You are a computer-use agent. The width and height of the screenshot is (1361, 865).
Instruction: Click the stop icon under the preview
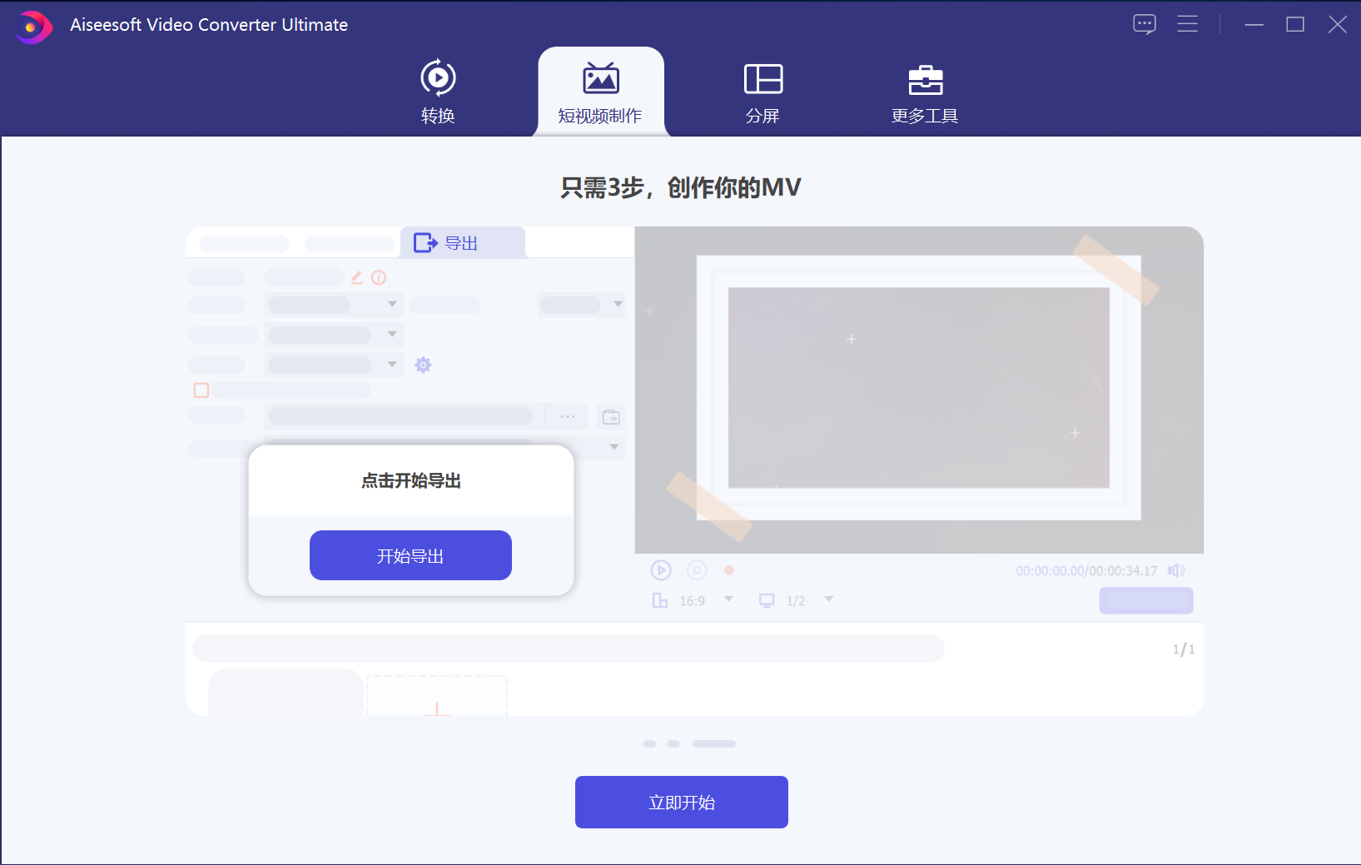pyautogui.click(x=697, y=570)
